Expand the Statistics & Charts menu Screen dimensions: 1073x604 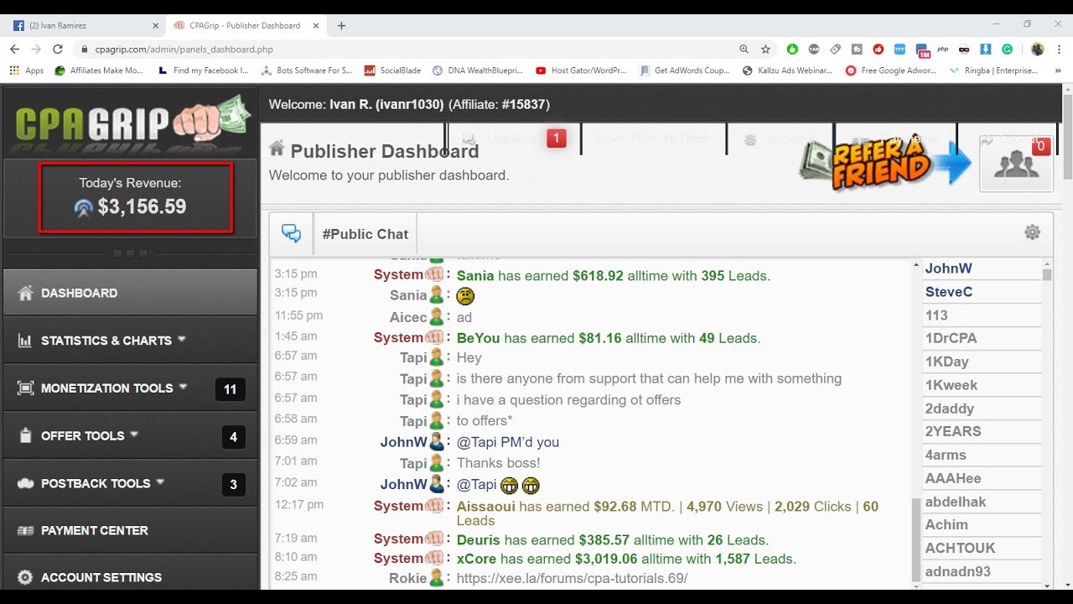(x=130, y=341)
